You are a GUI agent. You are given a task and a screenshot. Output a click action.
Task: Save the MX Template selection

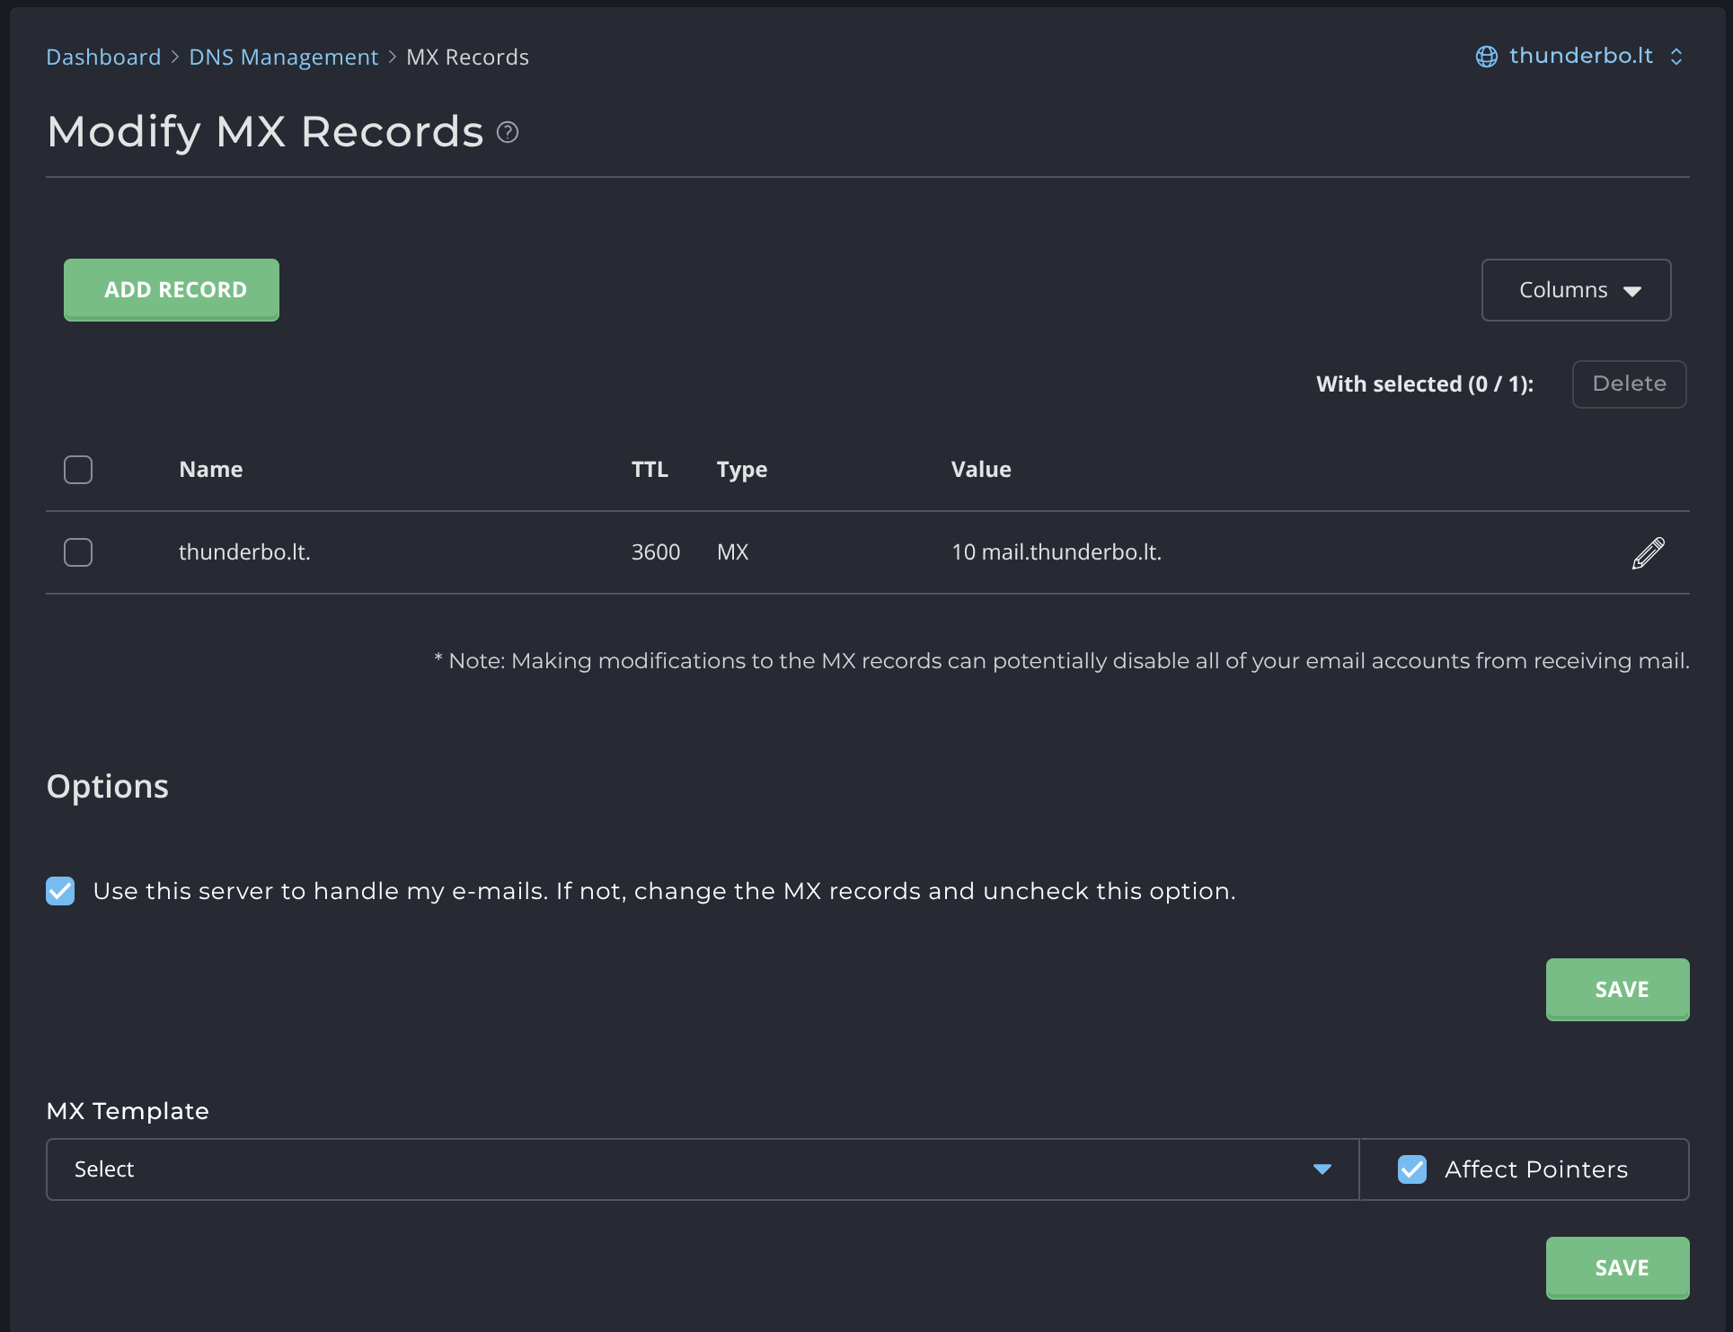pyautogui.click(x=1617, y=1268)
